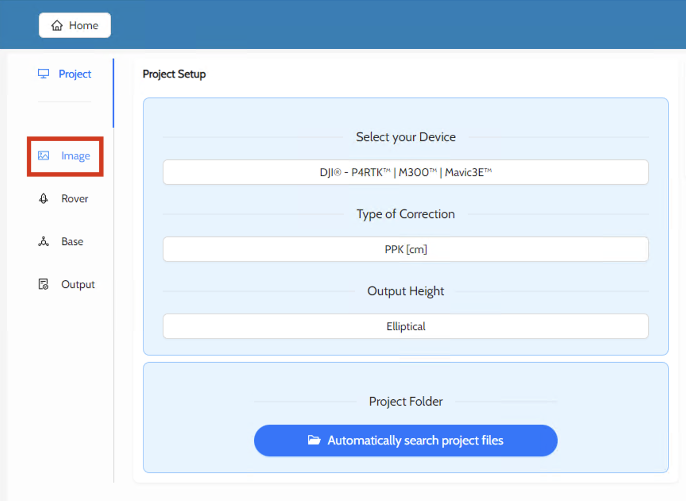Select the Output tab label
Image resolution: width=686 pixels, height=501 pixels.
[78, 284]
